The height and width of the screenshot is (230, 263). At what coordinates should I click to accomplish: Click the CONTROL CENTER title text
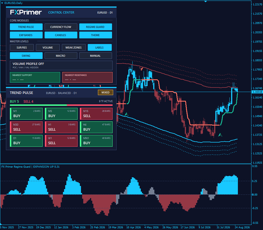pyautogui.click(x=61, y=12)
